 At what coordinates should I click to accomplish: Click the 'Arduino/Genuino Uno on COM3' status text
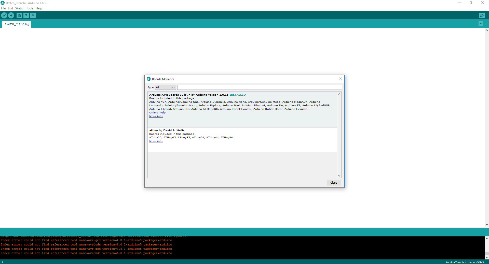(x=465, y=262)
